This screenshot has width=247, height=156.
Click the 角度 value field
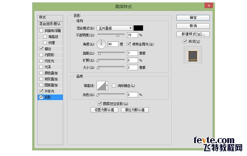(x=113, y=44)
